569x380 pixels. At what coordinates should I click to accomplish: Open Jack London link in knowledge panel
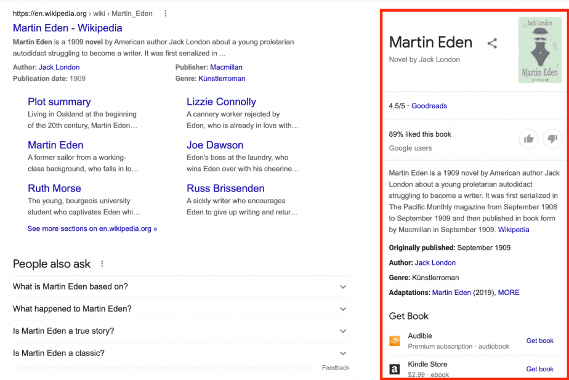[x=435, y=263]
